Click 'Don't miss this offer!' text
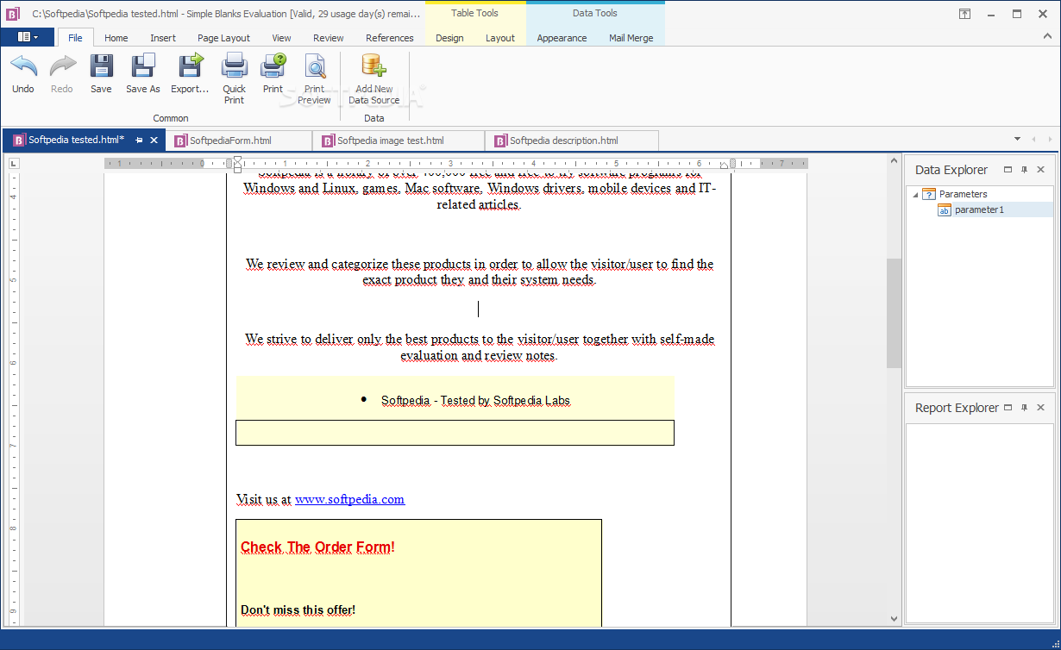Viewport: 1061px width, 650px height. 298,610
